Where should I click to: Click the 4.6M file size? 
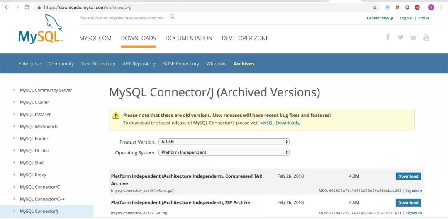click(354, 202)
